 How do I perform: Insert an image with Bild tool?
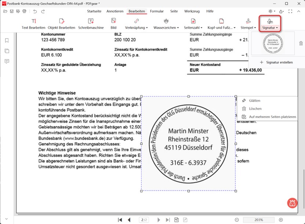point(113,24)
